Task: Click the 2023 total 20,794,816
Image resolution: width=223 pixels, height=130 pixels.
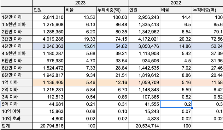Action: [49, 126]
